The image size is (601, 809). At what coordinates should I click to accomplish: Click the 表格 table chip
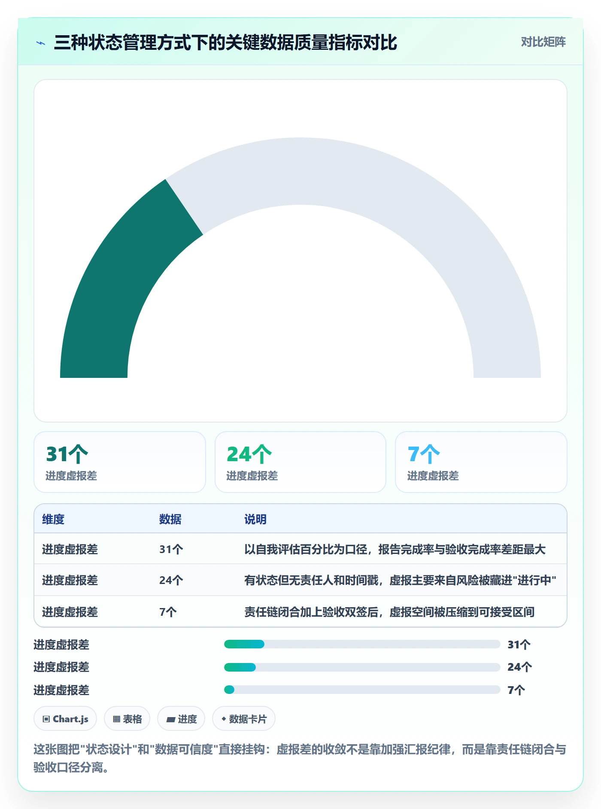pos(127,718)
